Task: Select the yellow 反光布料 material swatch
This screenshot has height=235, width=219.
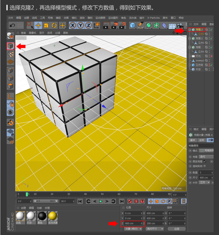Action: pos(52,216)
